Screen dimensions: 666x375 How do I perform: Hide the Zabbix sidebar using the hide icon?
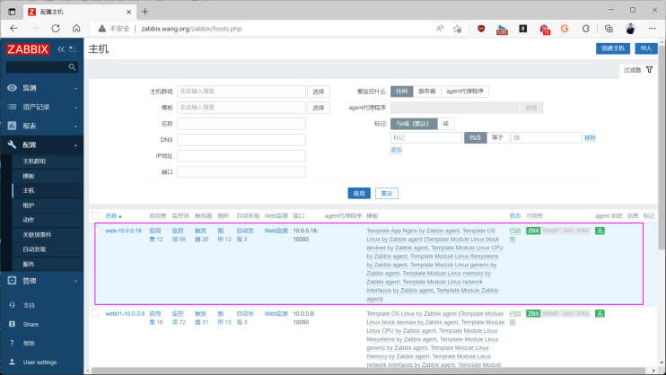click(73, 49)
